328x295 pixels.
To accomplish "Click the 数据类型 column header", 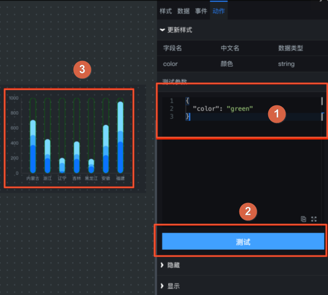I will click(x=291, y=48).
